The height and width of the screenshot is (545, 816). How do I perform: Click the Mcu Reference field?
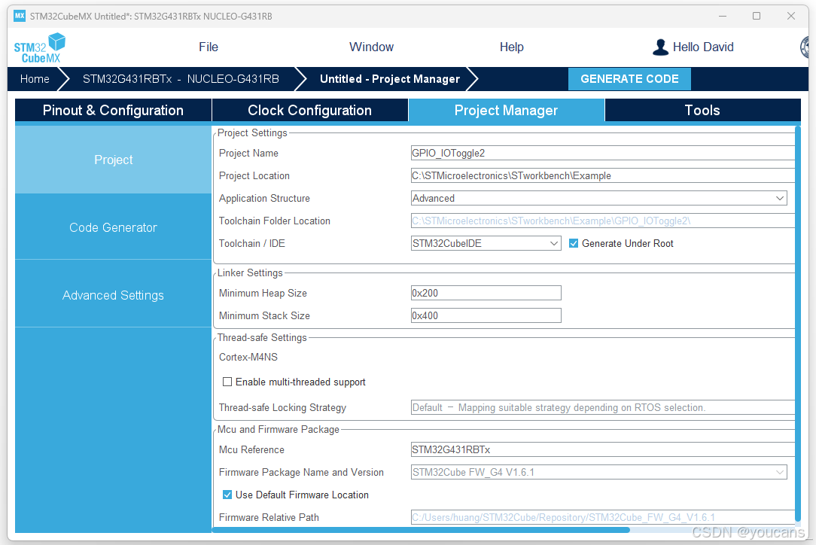tap(603, 449)
